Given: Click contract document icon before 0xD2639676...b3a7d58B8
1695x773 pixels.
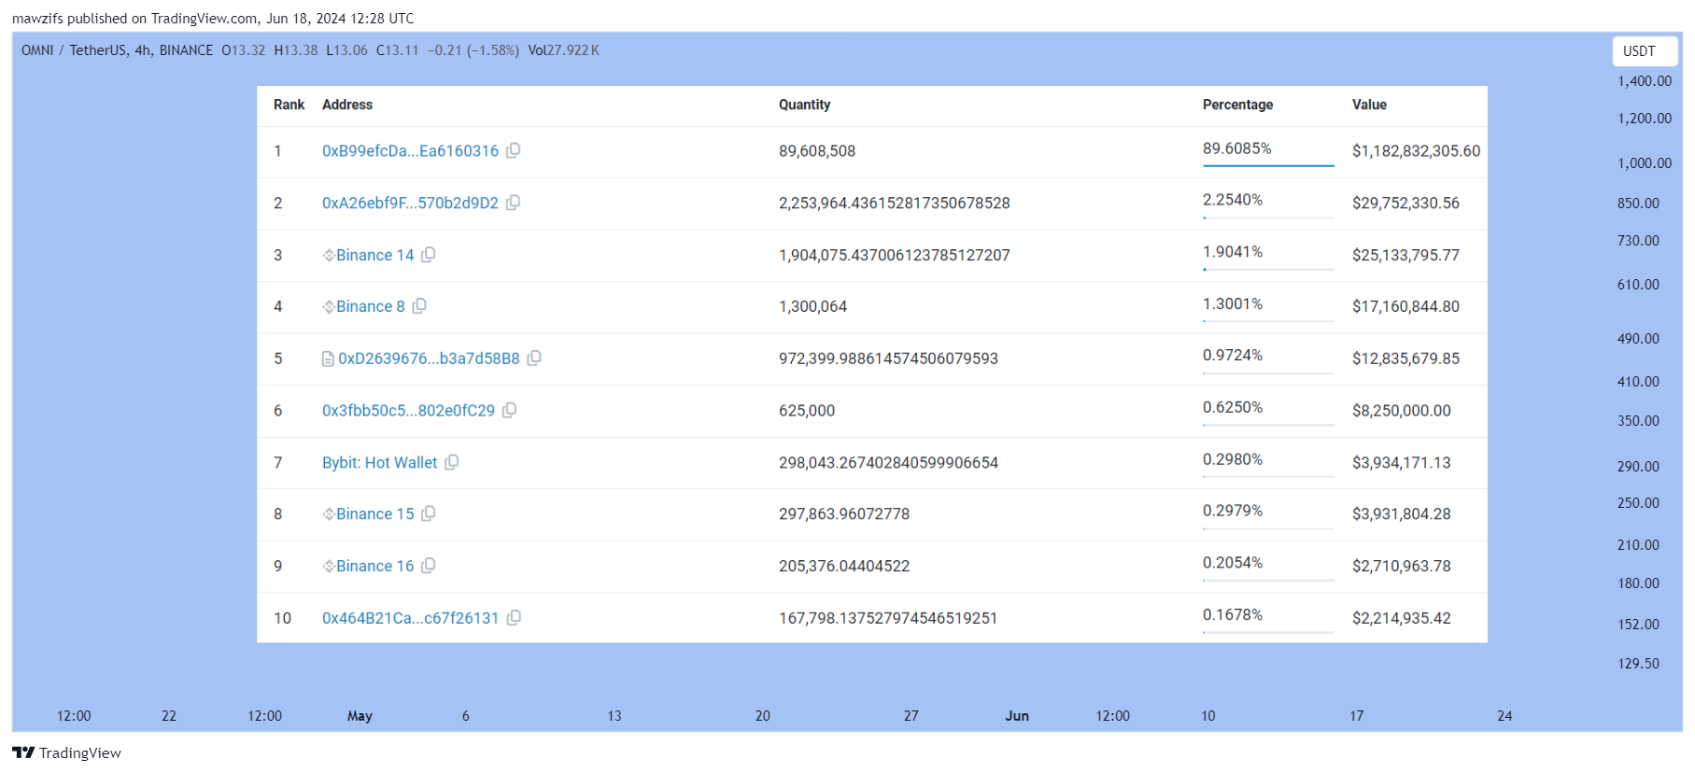Looking at the screenshot, I should (328, 358).
